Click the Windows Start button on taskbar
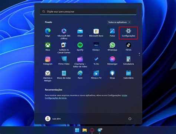This screenshot has height=134, width=176. pyautogui.click(x=77, y=130)
